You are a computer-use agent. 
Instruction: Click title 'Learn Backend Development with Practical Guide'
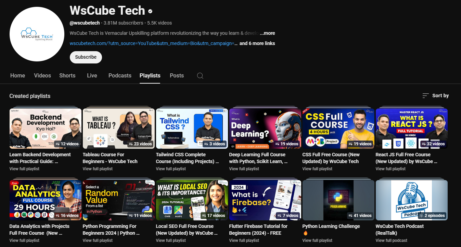[40, 158]
